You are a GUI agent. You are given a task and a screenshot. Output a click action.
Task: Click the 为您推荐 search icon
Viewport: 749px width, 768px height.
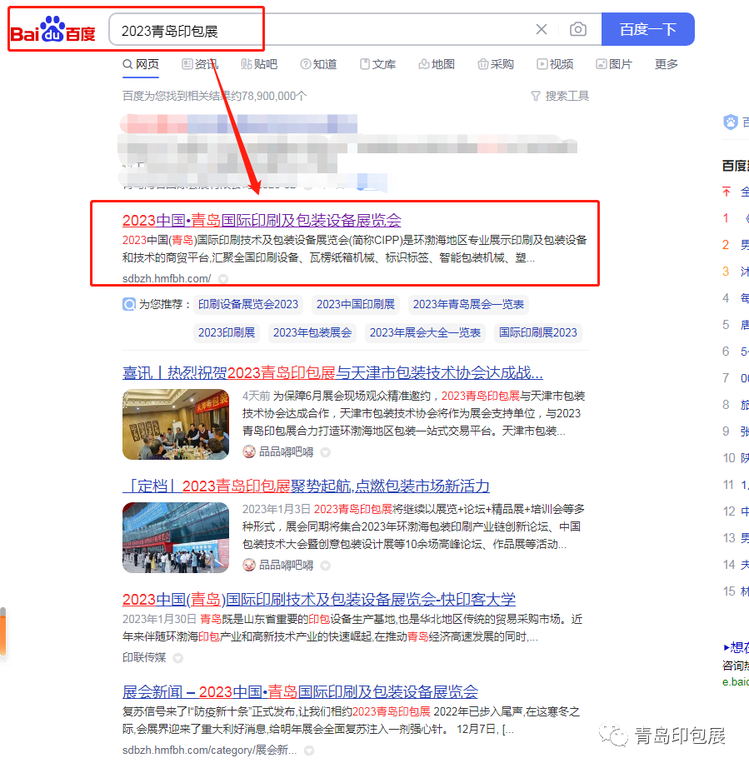tap(129, 304)
